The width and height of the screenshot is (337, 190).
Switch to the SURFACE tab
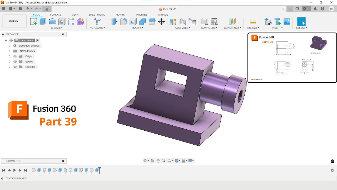tap(56, 15)
